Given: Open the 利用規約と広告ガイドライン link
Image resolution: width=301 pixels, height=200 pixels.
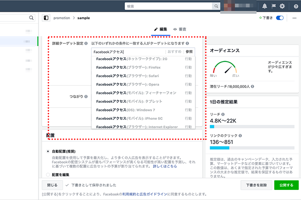Looking at the screenshot, I should (145, 194).
